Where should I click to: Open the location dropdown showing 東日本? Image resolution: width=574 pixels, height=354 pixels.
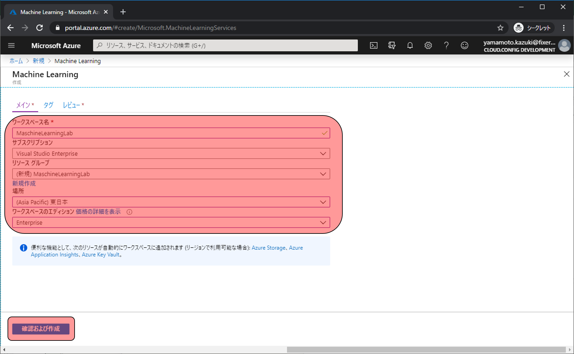click(x=323, y=202)
